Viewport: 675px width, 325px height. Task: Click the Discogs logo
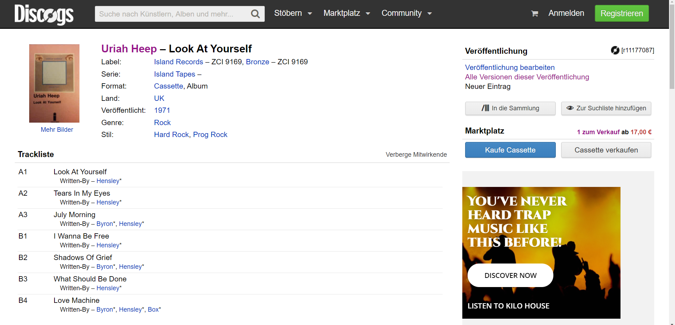[x=44, y=14]
